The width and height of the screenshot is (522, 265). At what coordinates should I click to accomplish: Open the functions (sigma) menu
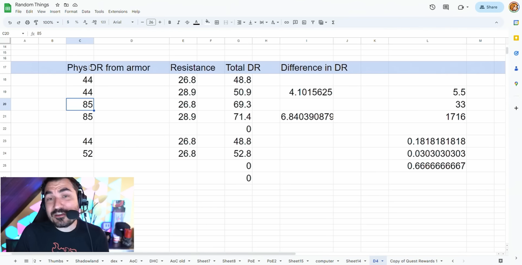coord(333,22)
